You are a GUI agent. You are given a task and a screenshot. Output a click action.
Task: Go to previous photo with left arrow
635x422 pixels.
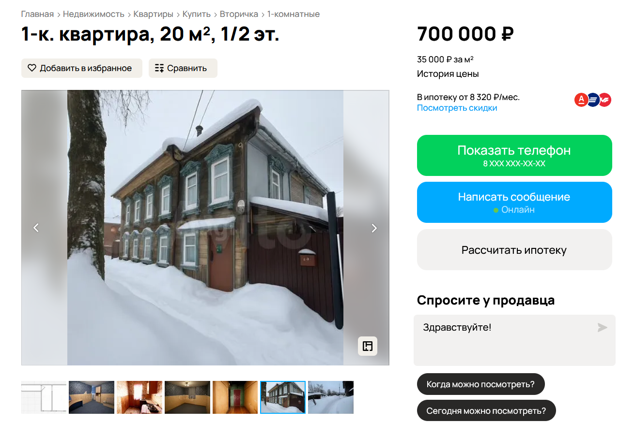pyautogui.click(x=36, y=228)
